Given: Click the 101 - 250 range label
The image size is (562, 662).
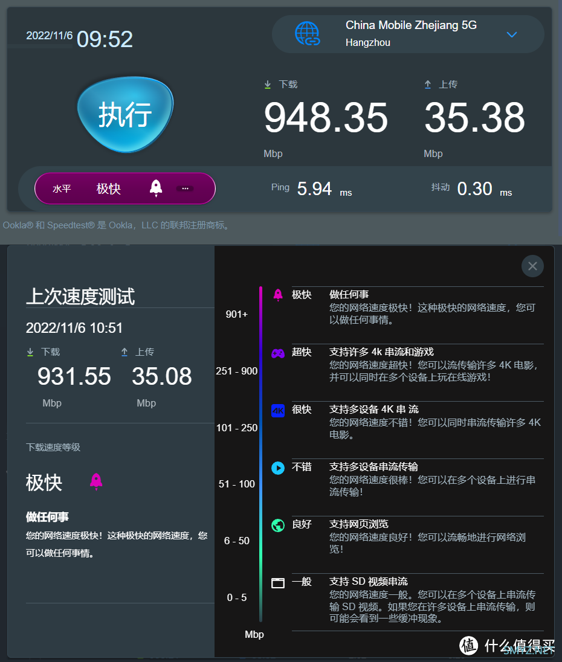Looking at the screenshot, I should (237, 428).
